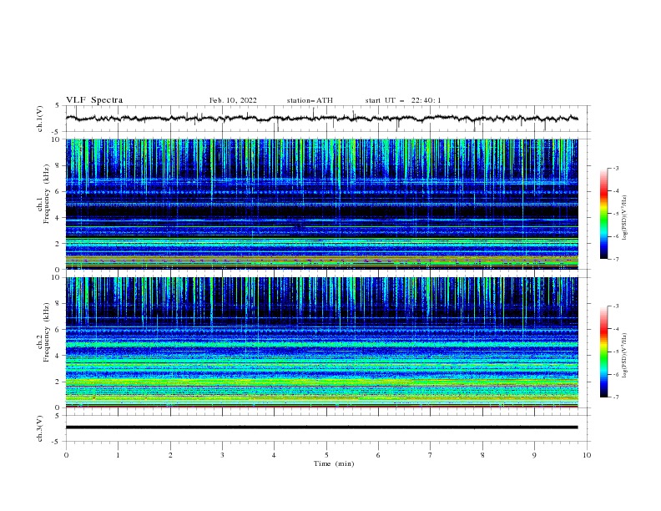
Task: Click the time axis tick label '10'
Action: click(587, 455)
